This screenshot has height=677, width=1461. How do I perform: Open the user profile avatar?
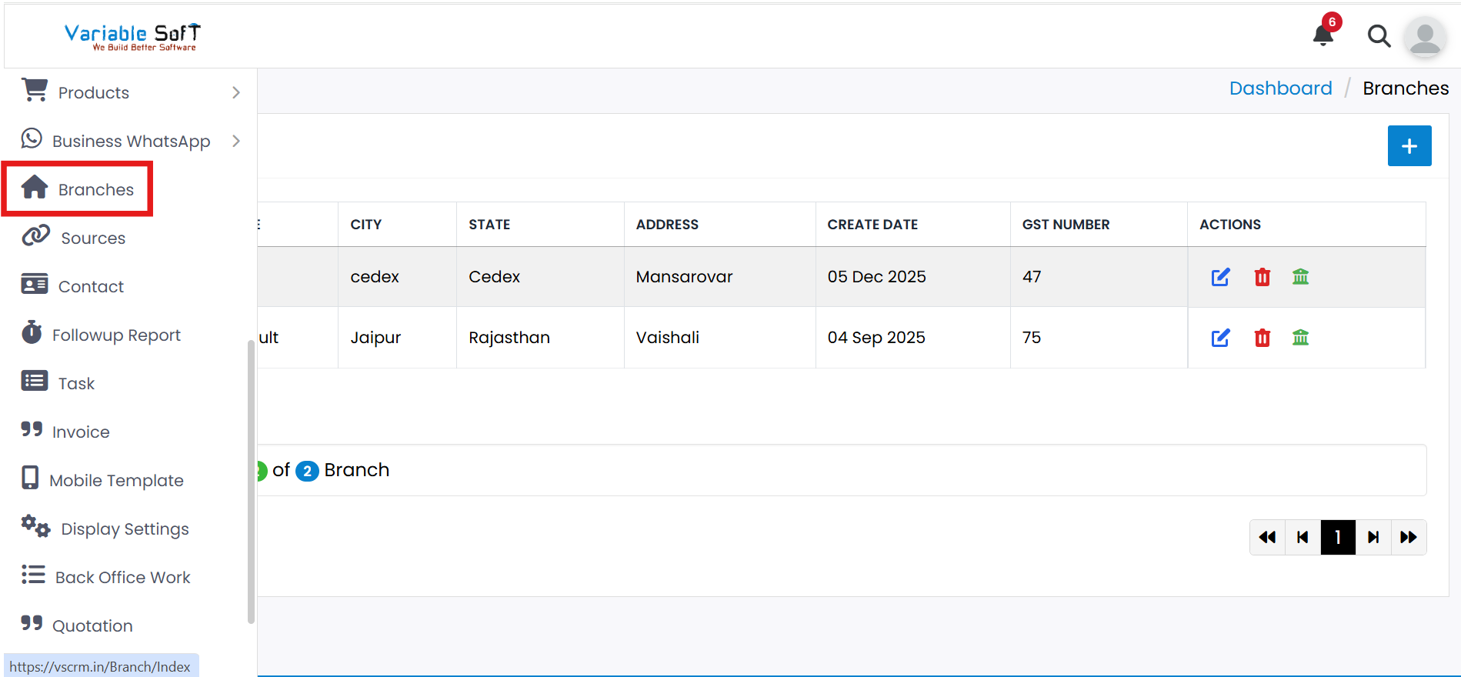[1424, 37]
